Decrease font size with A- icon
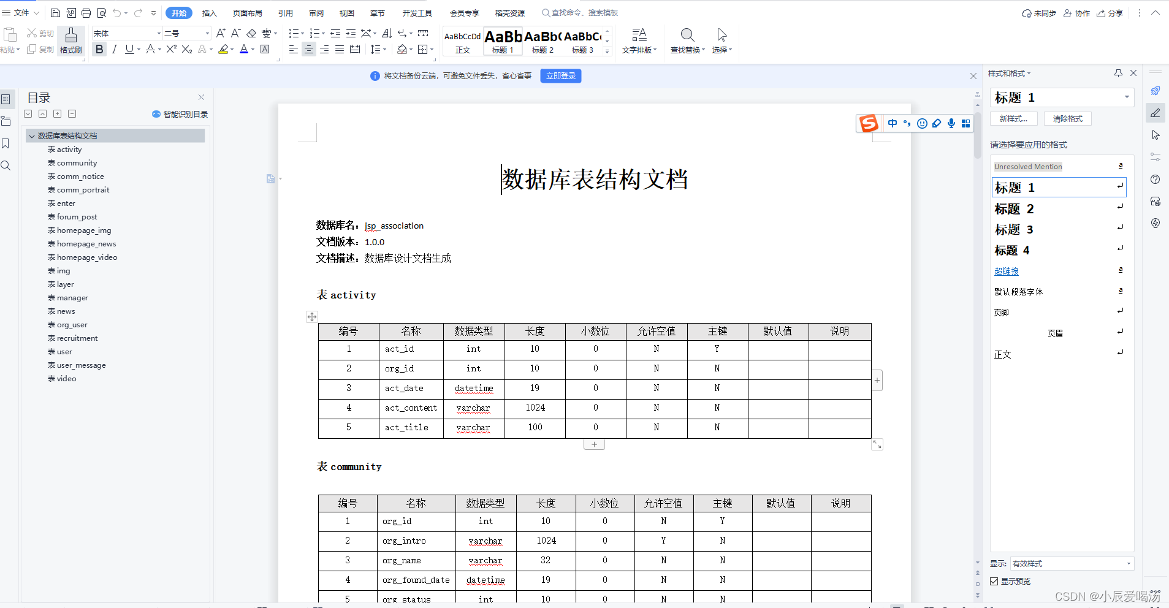This screenshot has width=1169, height=608. (235, 33)
